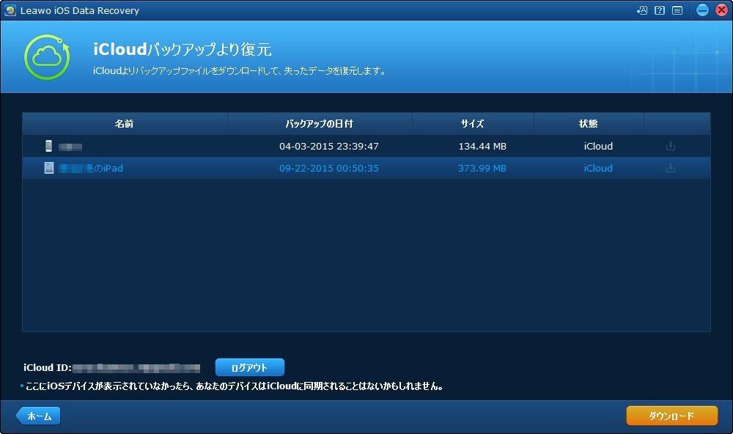Click iCloud status in the 134.44 MB row
Image resolution: width=733 pixels, height=434 pixels.
click(x=598, y=147)
